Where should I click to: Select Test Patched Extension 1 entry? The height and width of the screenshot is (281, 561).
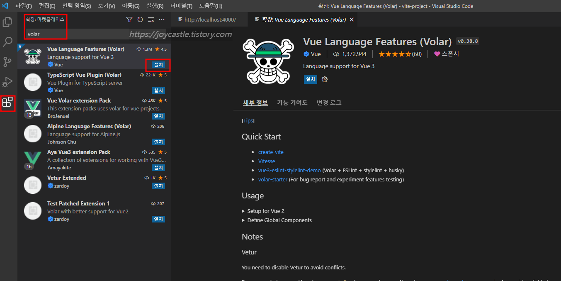(94, 211)
